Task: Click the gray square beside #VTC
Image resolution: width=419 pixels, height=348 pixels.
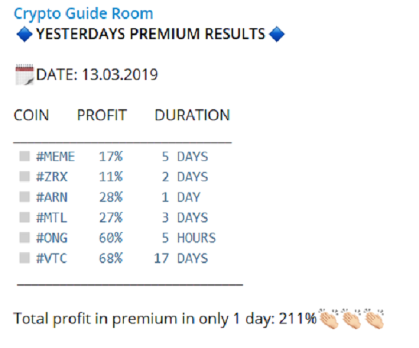Action: tap(25, 258)
